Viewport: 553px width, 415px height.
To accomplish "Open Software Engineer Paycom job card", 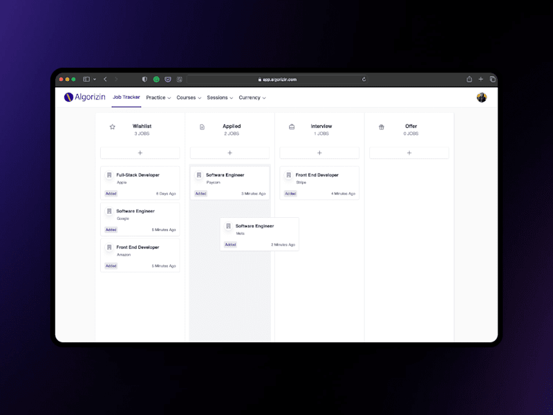I will pos(229,183).
